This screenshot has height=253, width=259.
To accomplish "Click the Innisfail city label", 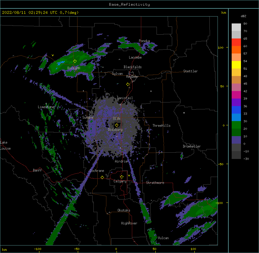I will [x=125, y=98].
